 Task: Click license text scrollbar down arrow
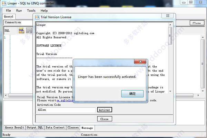tap(170, 91)
